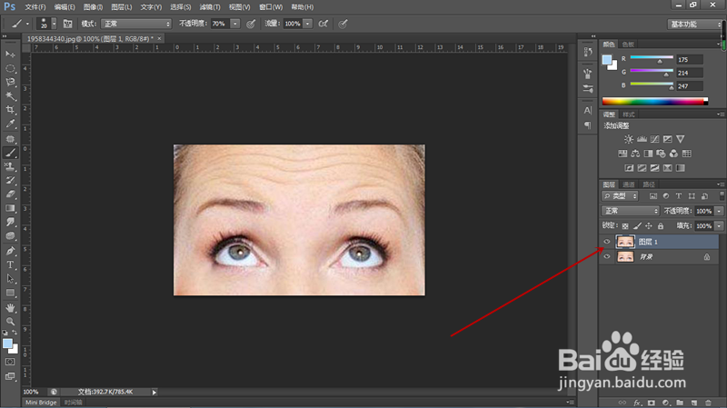The image size is (727, 408).
Task: Open the layer filter 类型 dropdown
Action: (x=620, y=196)
